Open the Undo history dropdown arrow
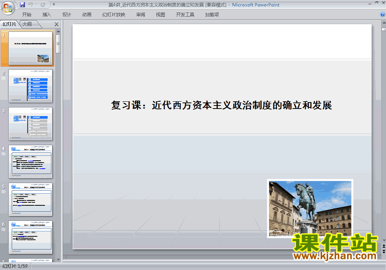Image resolution: width=386 pixels, height=270 pixels. pos(36,5)
